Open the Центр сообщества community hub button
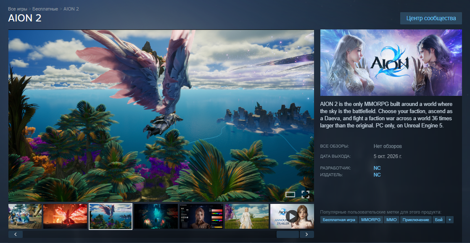Image resolution: width=470 pixels, height=243 pixels. 431,18
